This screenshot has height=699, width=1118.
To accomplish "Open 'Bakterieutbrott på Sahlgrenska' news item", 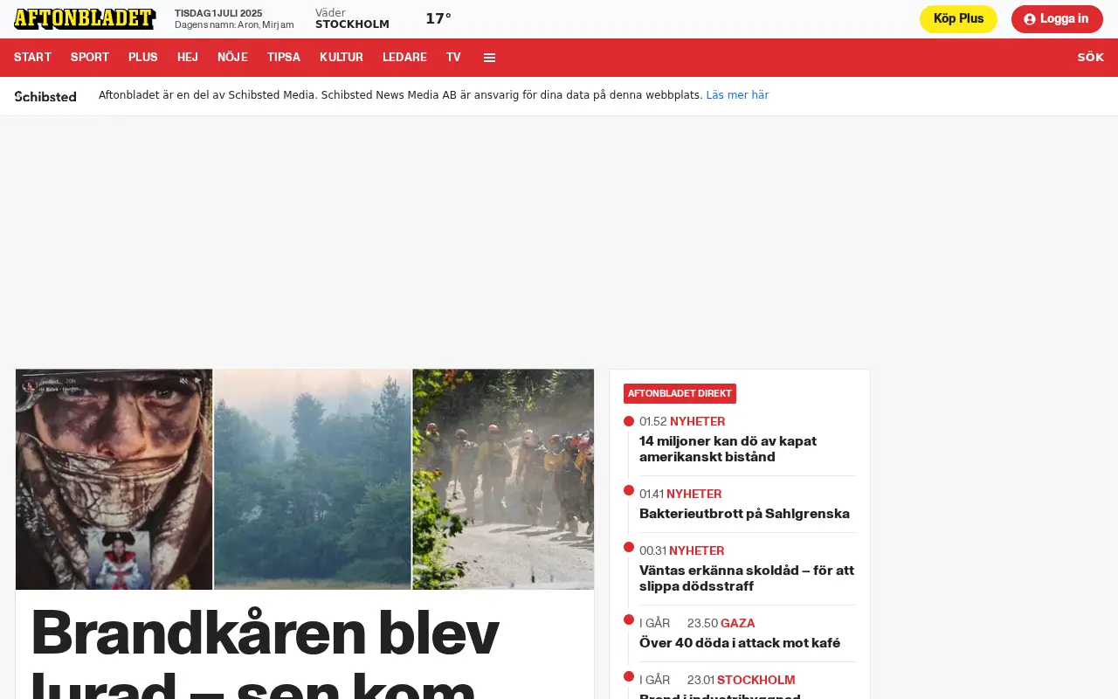I will pyautogui.click(x=744, y=514).
